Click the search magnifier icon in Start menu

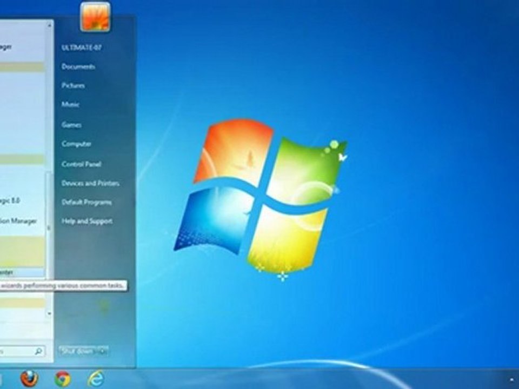click(38, 351)
